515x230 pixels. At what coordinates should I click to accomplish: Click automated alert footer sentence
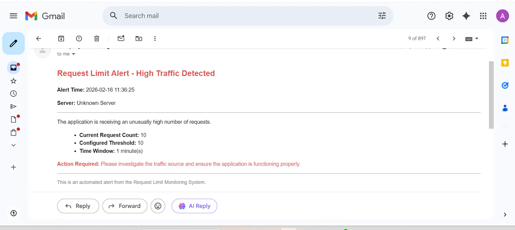point(131,182)
